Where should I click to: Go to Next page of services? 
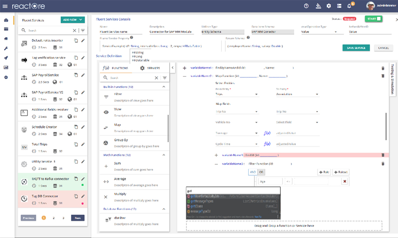pyautogui.click(x=78, y=218)
